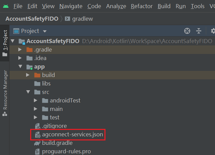Expand the .idea folder arrow
Viewport: 215px width, 155px height.
[21, 58]
